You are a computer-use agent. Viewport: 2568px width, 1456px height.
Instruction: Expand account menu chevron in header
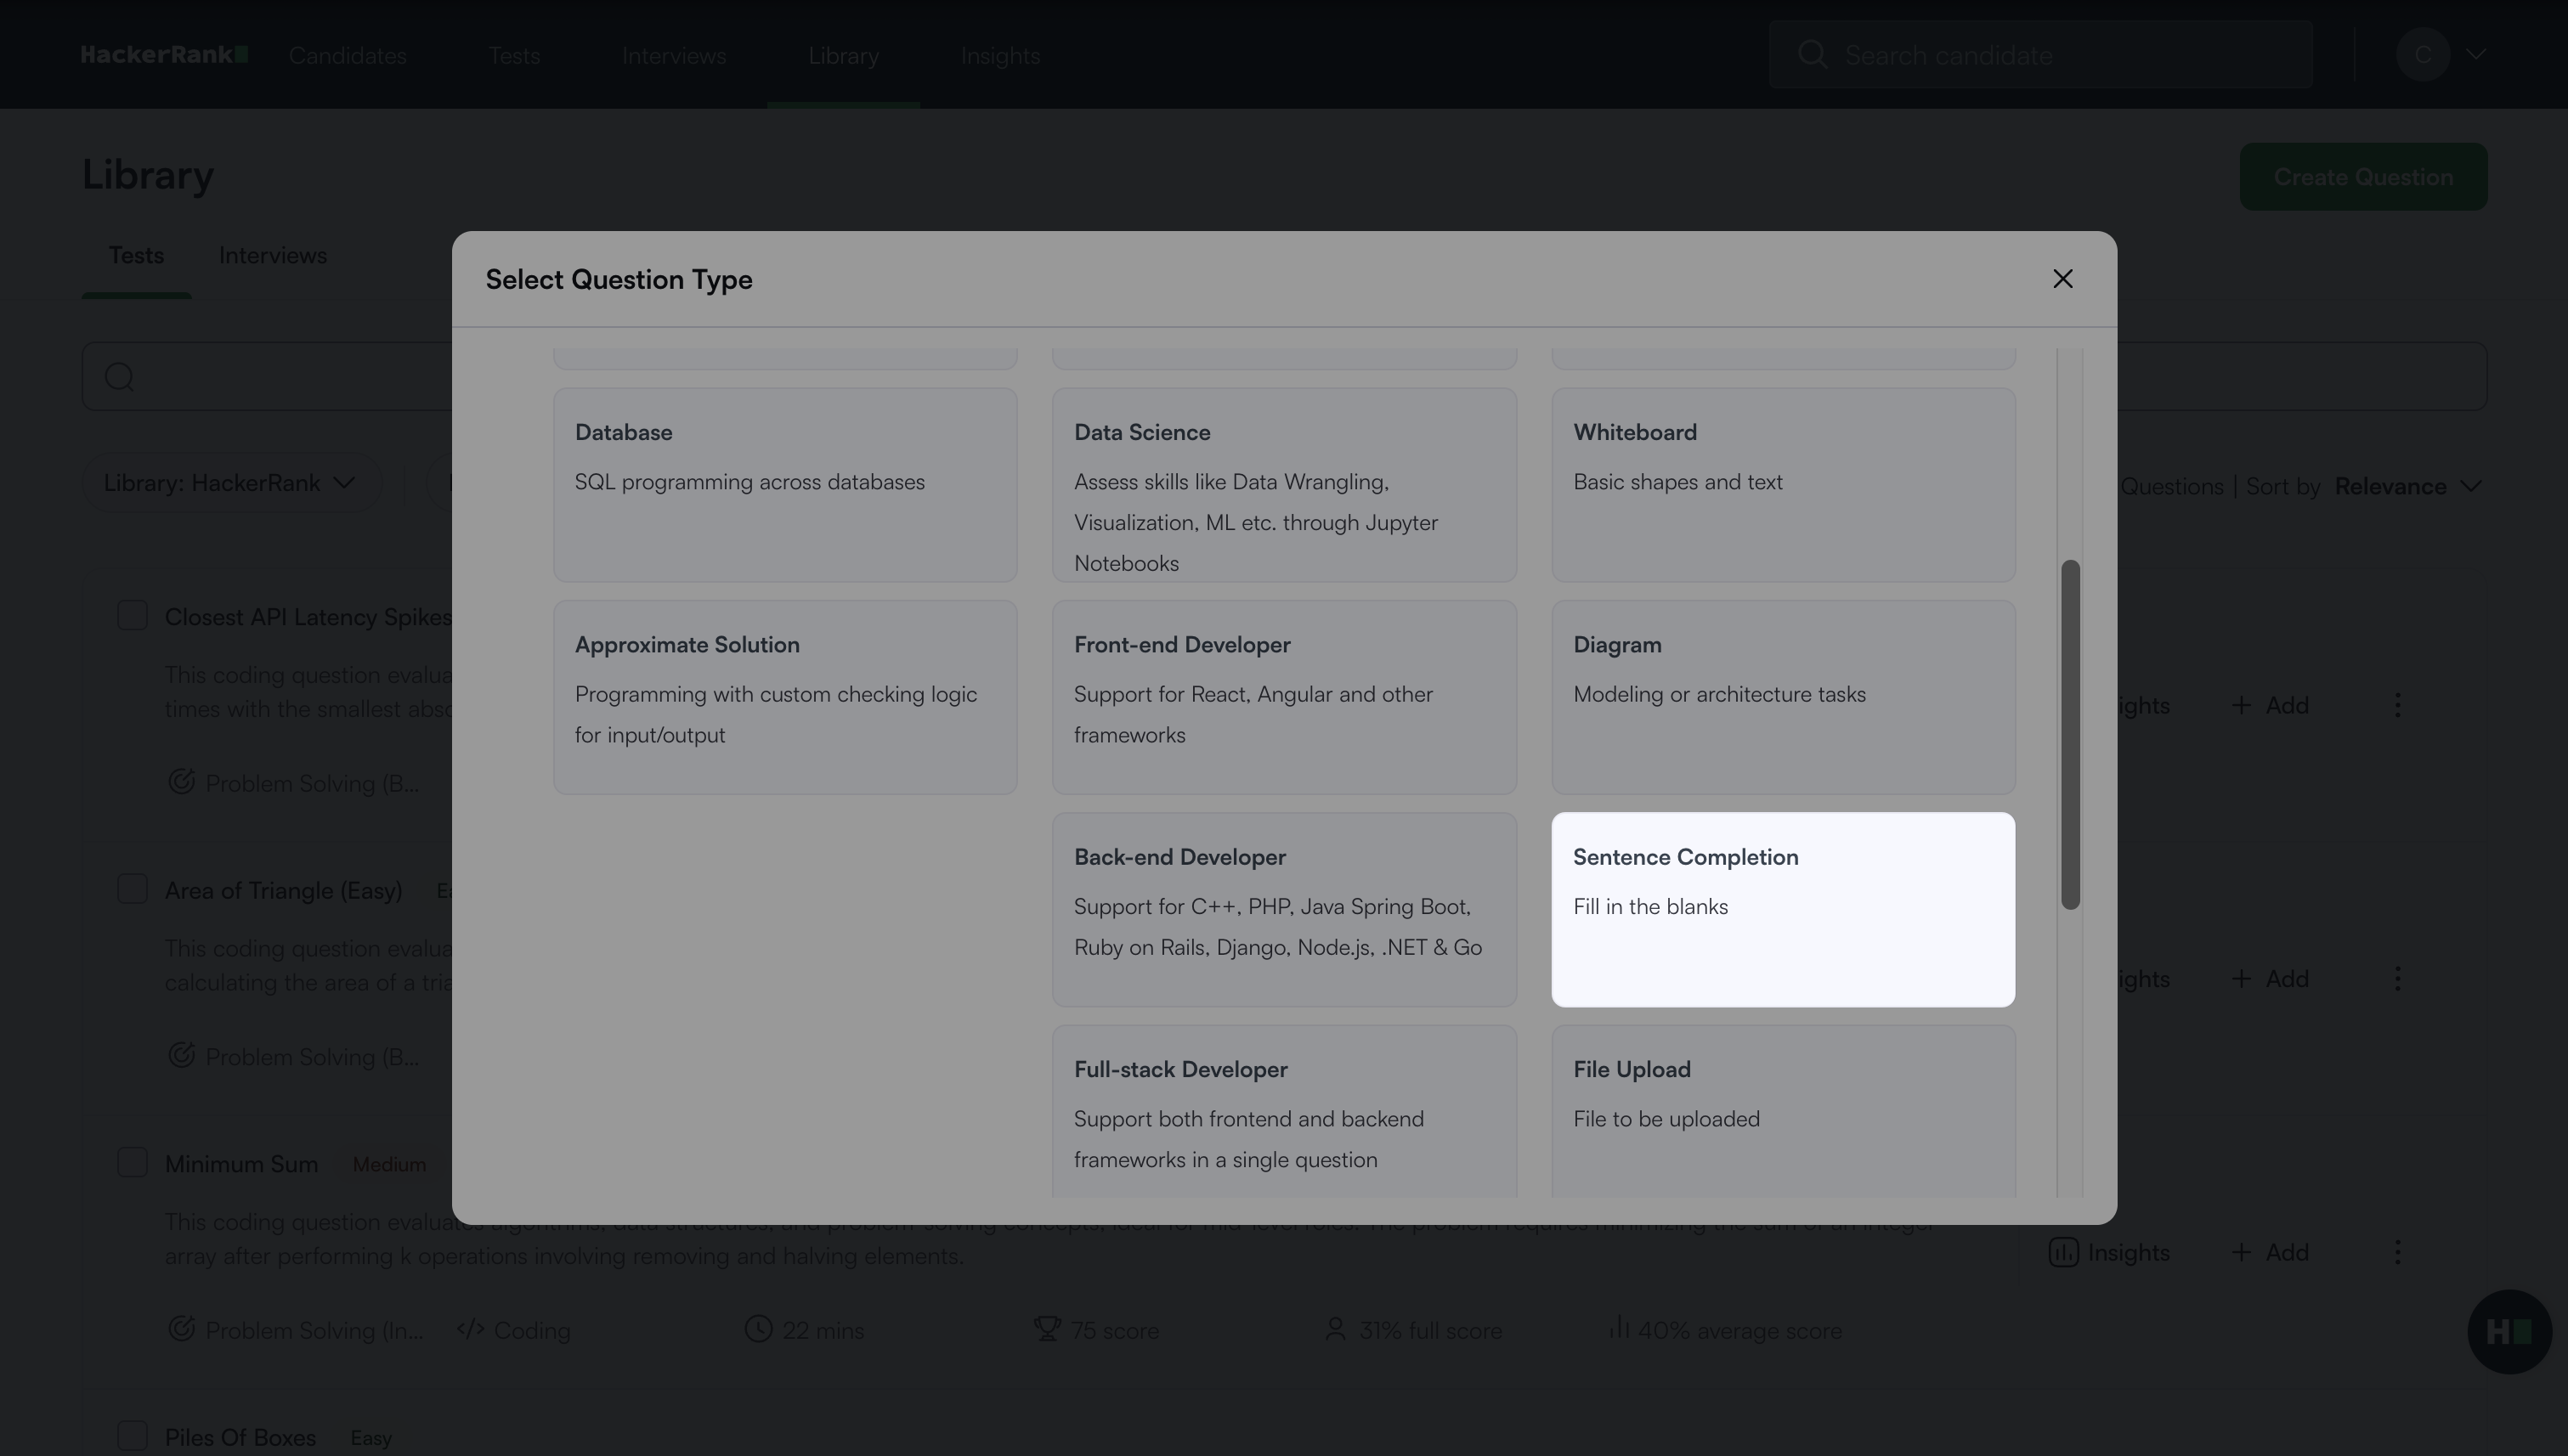pyautogui.click(x=2476, y=55)
